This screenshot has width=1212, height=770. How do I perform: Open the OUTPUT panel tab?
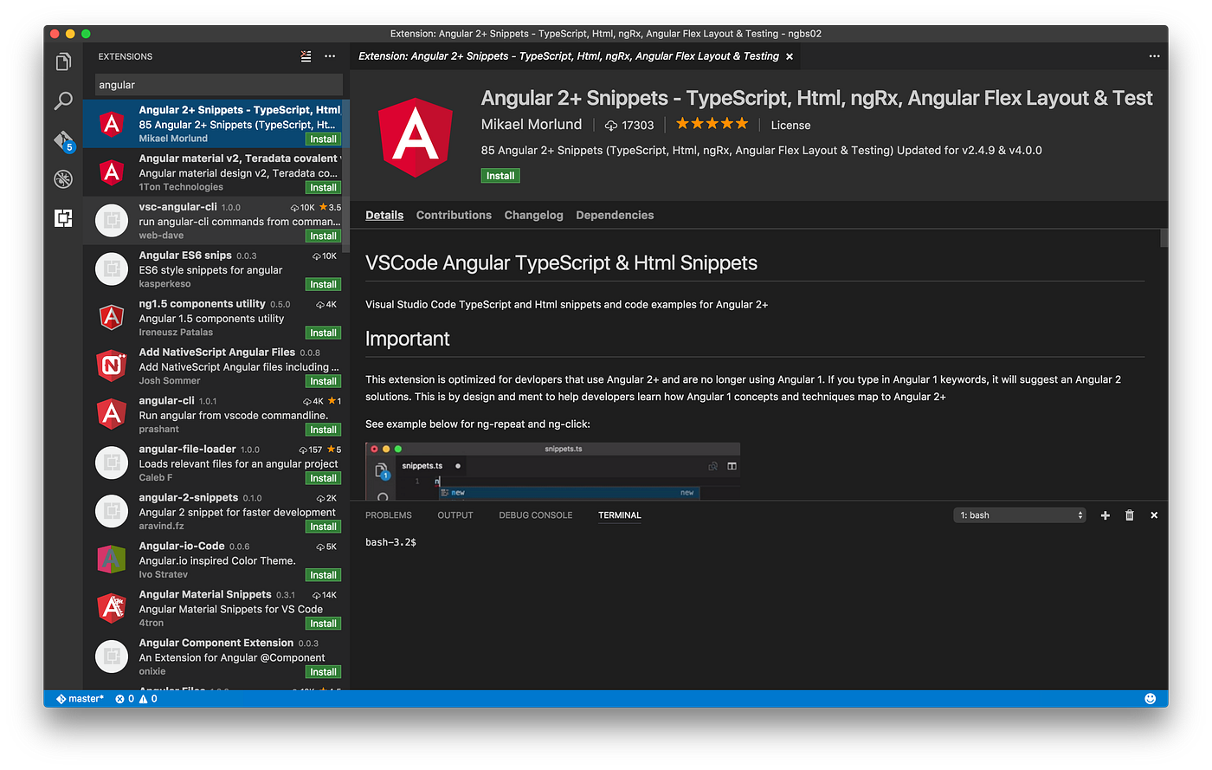pos(455,515)
